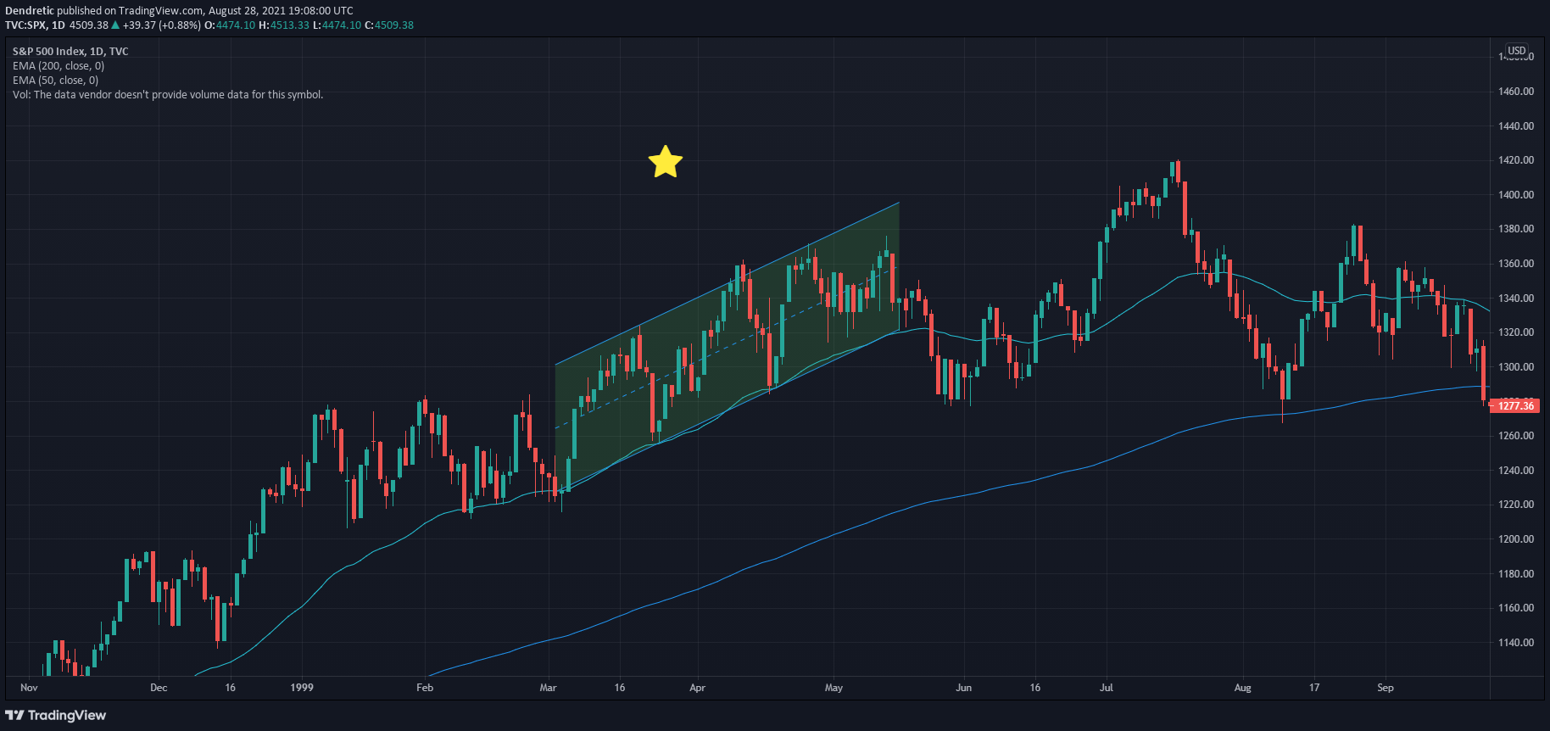This screenshot has width=1550, height=731.
Task: Click the yellow star marker on the chart
Action: point(666,161)
